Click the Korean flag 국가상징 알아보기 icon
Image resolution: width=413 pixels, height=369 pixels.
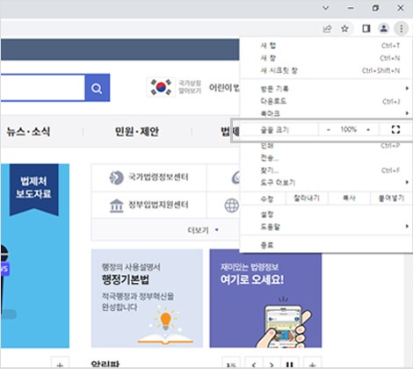161,87
